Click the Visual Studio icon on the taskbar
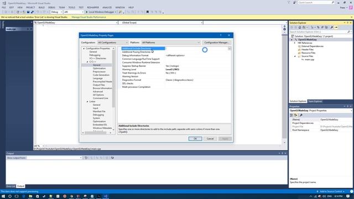The width and height of the screenshot is (354, 199). click(x=106, y=196)
